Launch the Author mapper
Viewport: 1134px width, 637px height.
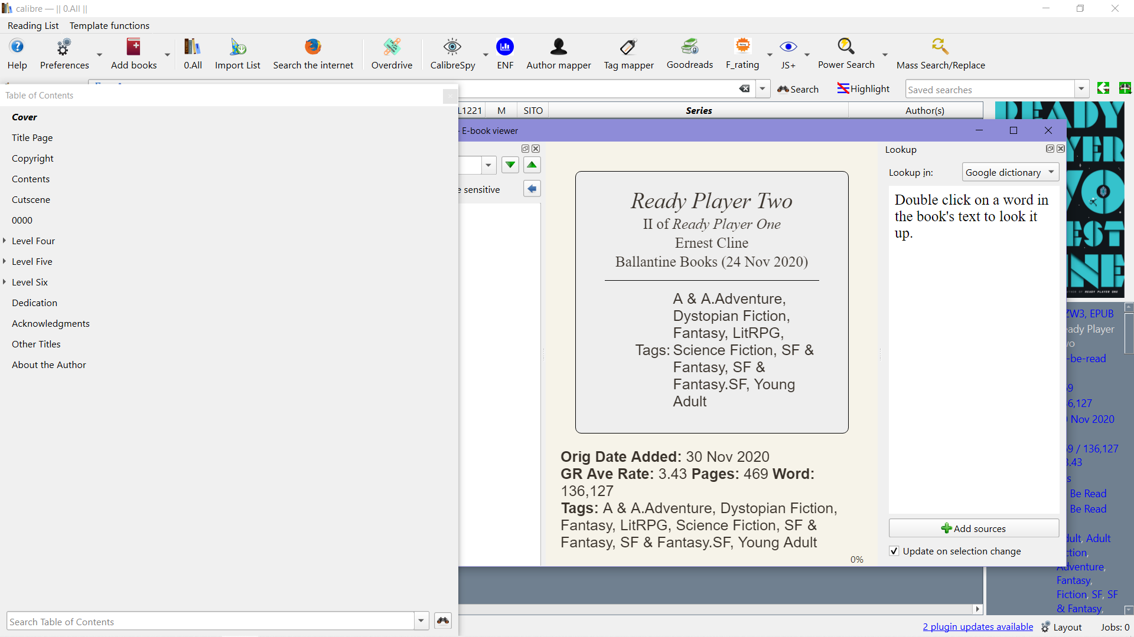tap(558, 54)
